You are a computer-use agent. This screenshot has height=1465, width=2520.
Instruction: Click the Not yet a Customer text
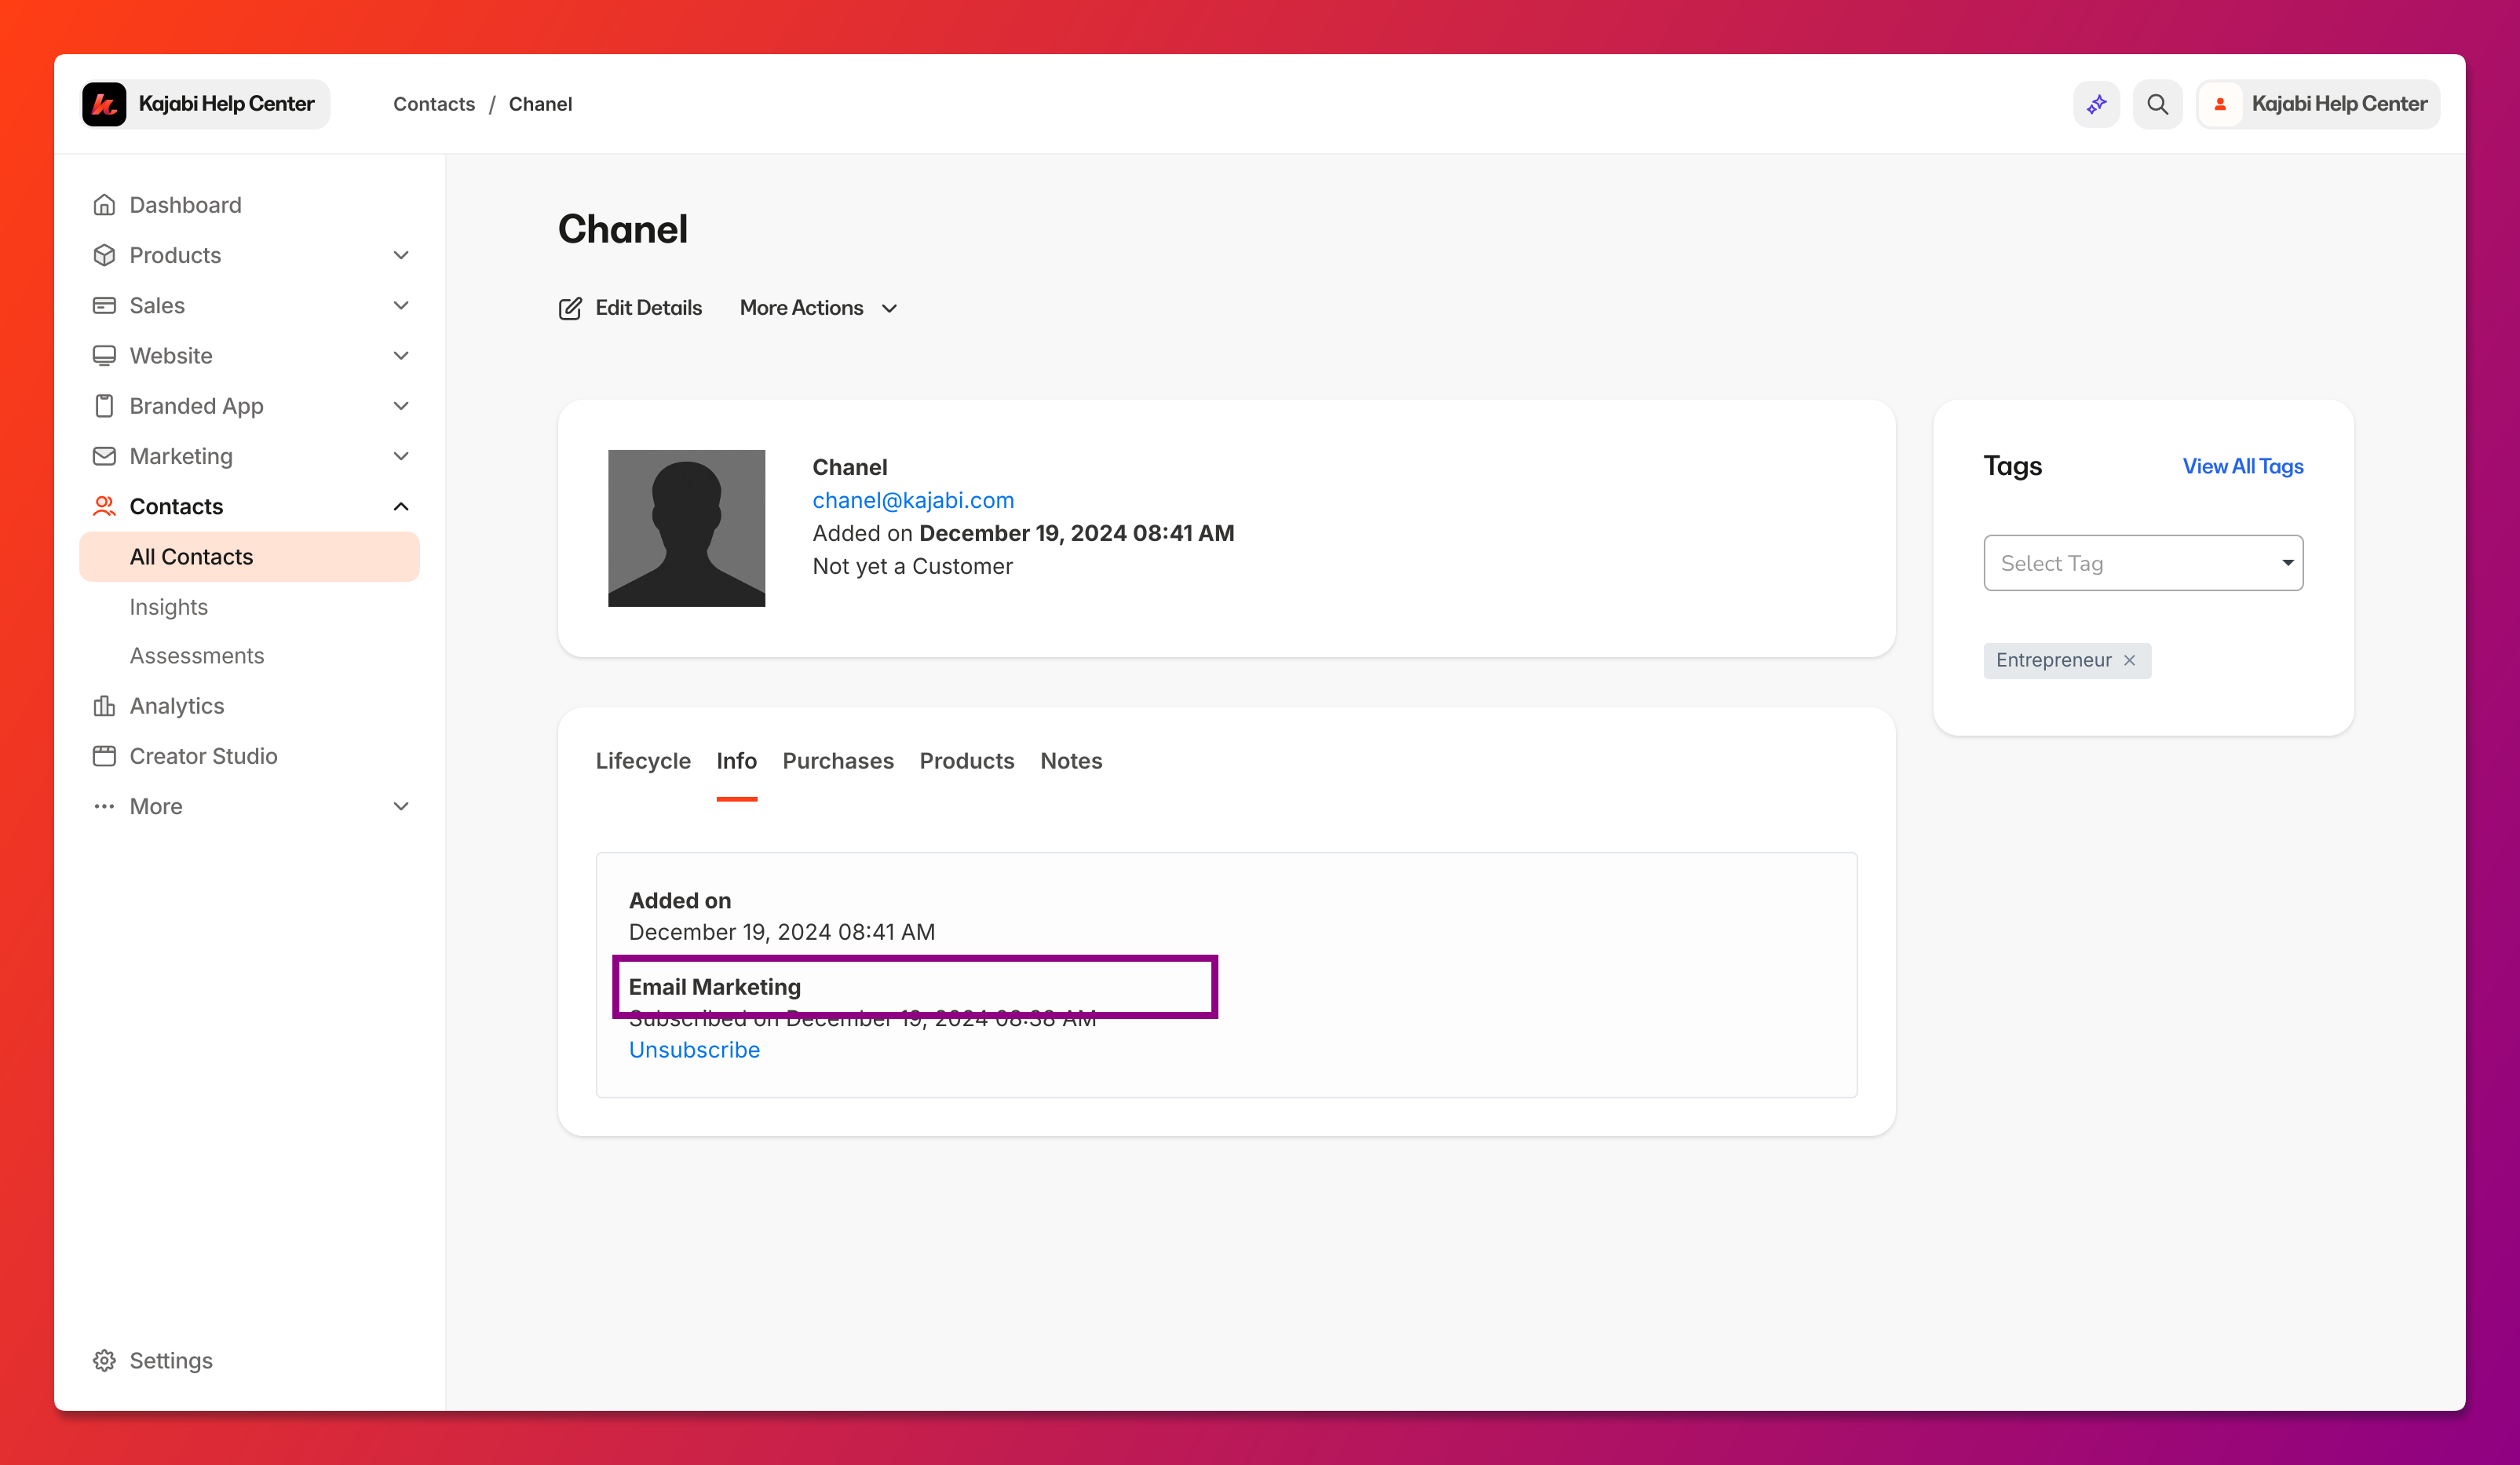click(912, 566)
